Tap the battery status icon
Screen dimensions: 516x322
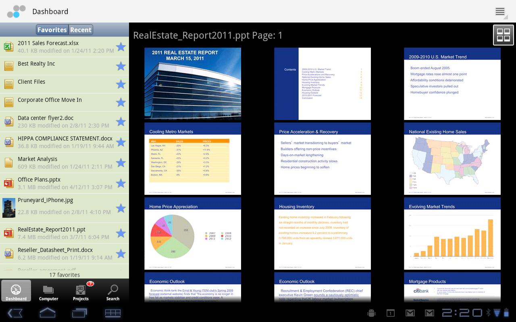(x=506, y=312)
